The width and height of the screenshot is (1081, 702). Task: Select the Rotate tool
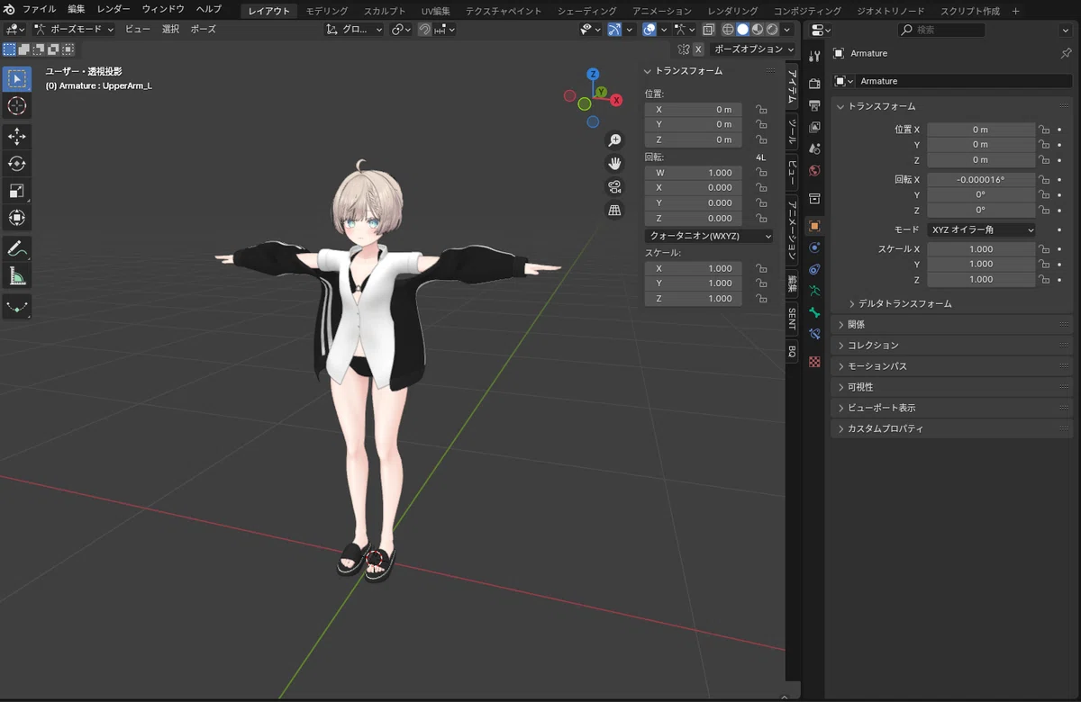pos(16,164)
